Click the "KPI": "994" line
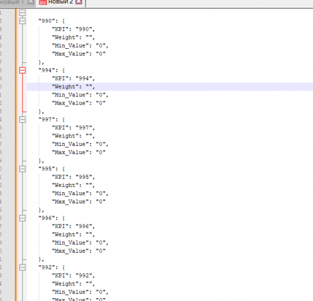This screenshot has height=301, width=313. [74, 78]
